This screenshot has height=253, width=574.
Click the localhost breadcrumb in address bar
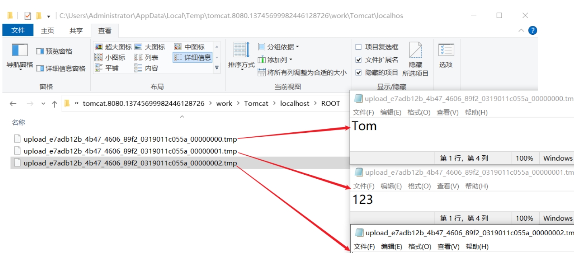click(295, 103)
